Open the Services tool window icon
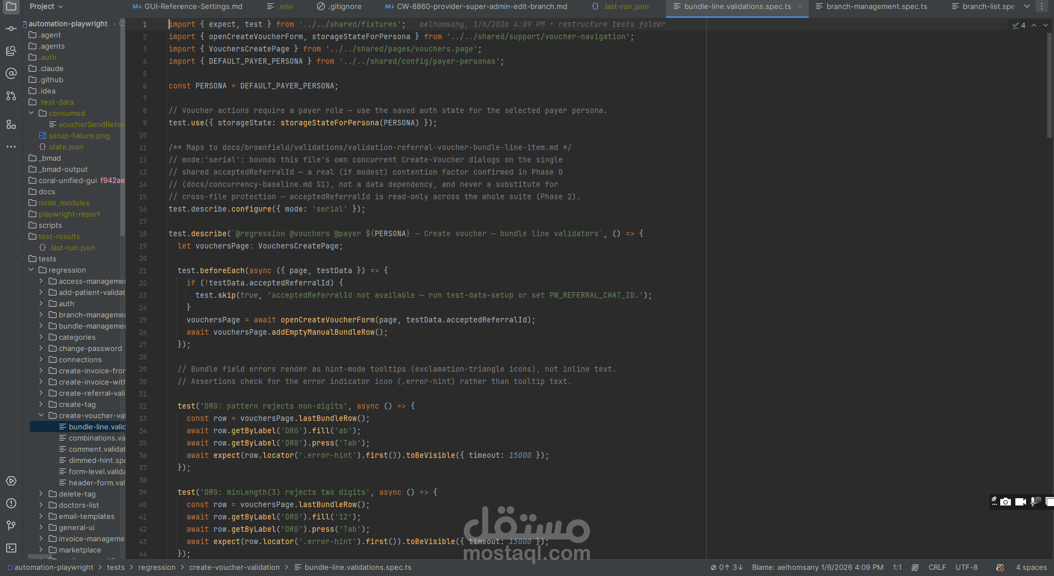This screenshot has width=1054, height=576. (11, 481)
